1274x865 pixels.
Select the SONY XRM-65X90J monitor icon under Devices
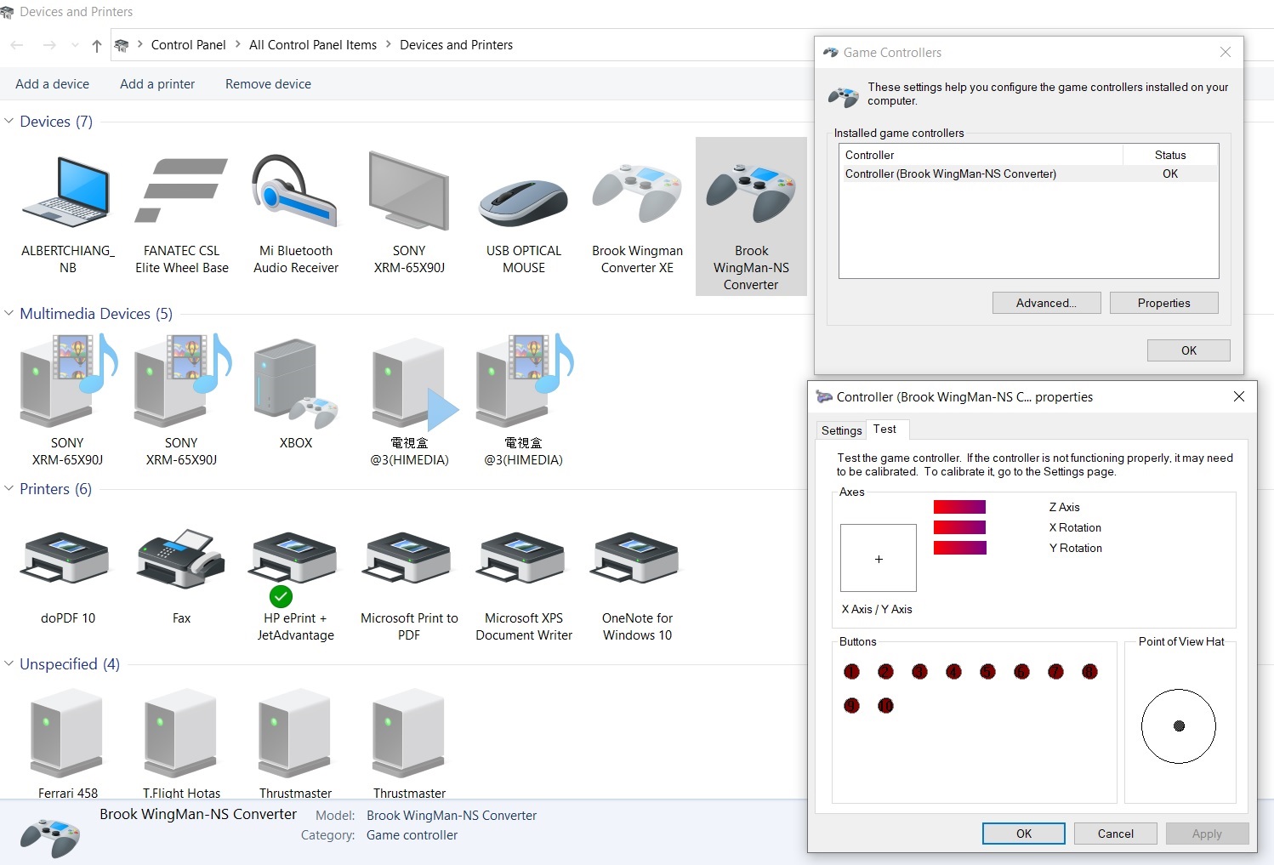click(x=409, y=191)
